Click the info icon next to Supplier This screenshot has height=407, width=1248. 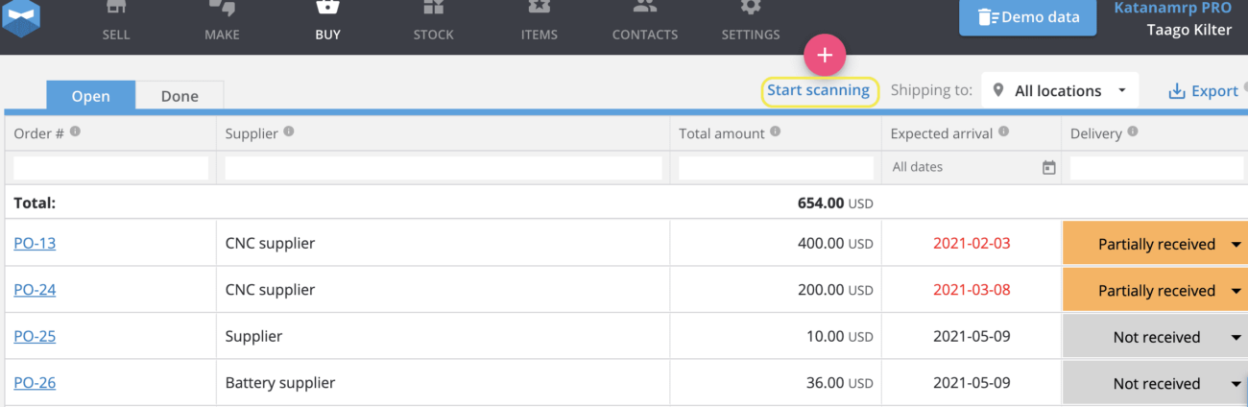289,132
